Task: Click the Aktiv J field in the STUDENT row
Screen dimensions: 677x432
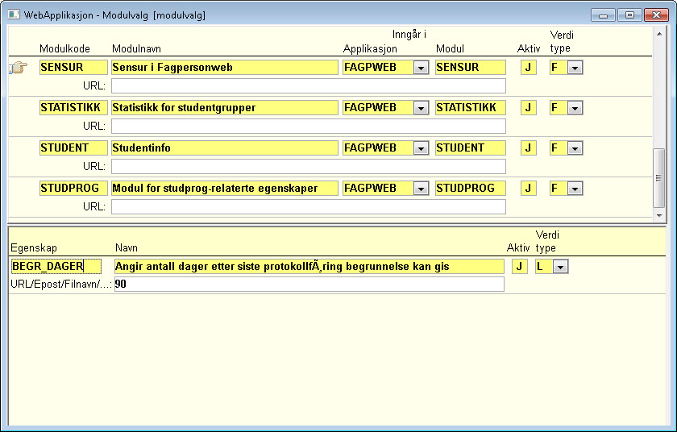Action: (529, 148)
